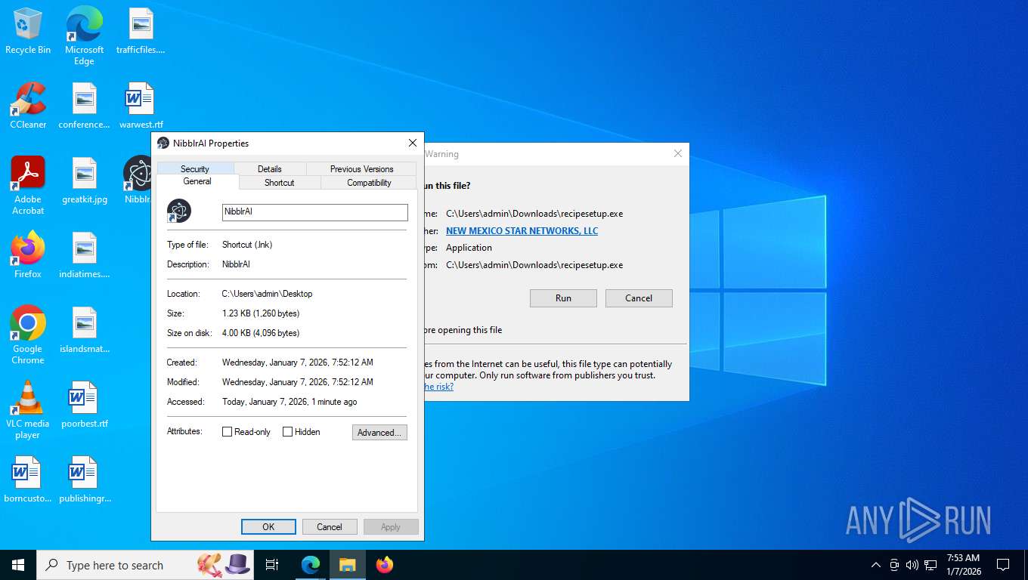Click the taskbar clock and date
Image resolution: width=1028 pixels, height=580 pixels.
[963, 565]
